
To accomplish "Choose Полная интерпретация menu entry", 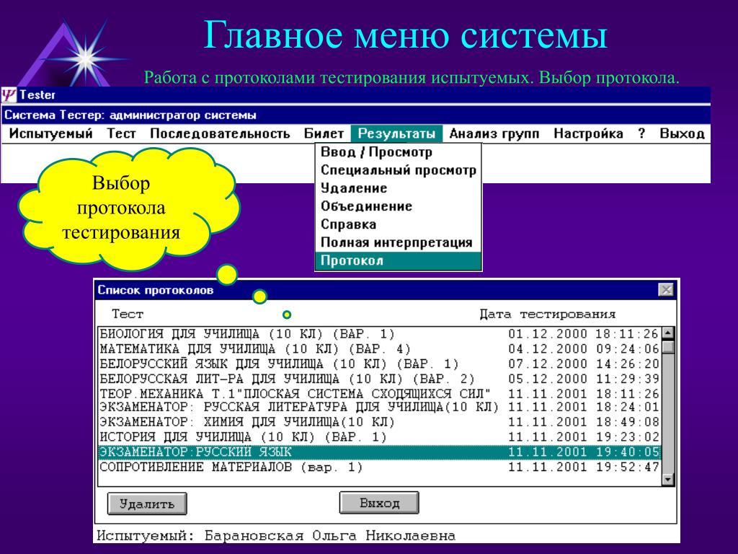I will pyautogui.click(x=396, y=242).
